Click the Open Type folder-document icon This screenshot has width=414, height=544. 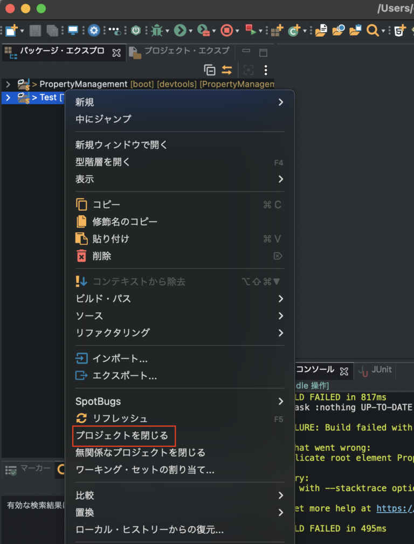coord(321,31)
